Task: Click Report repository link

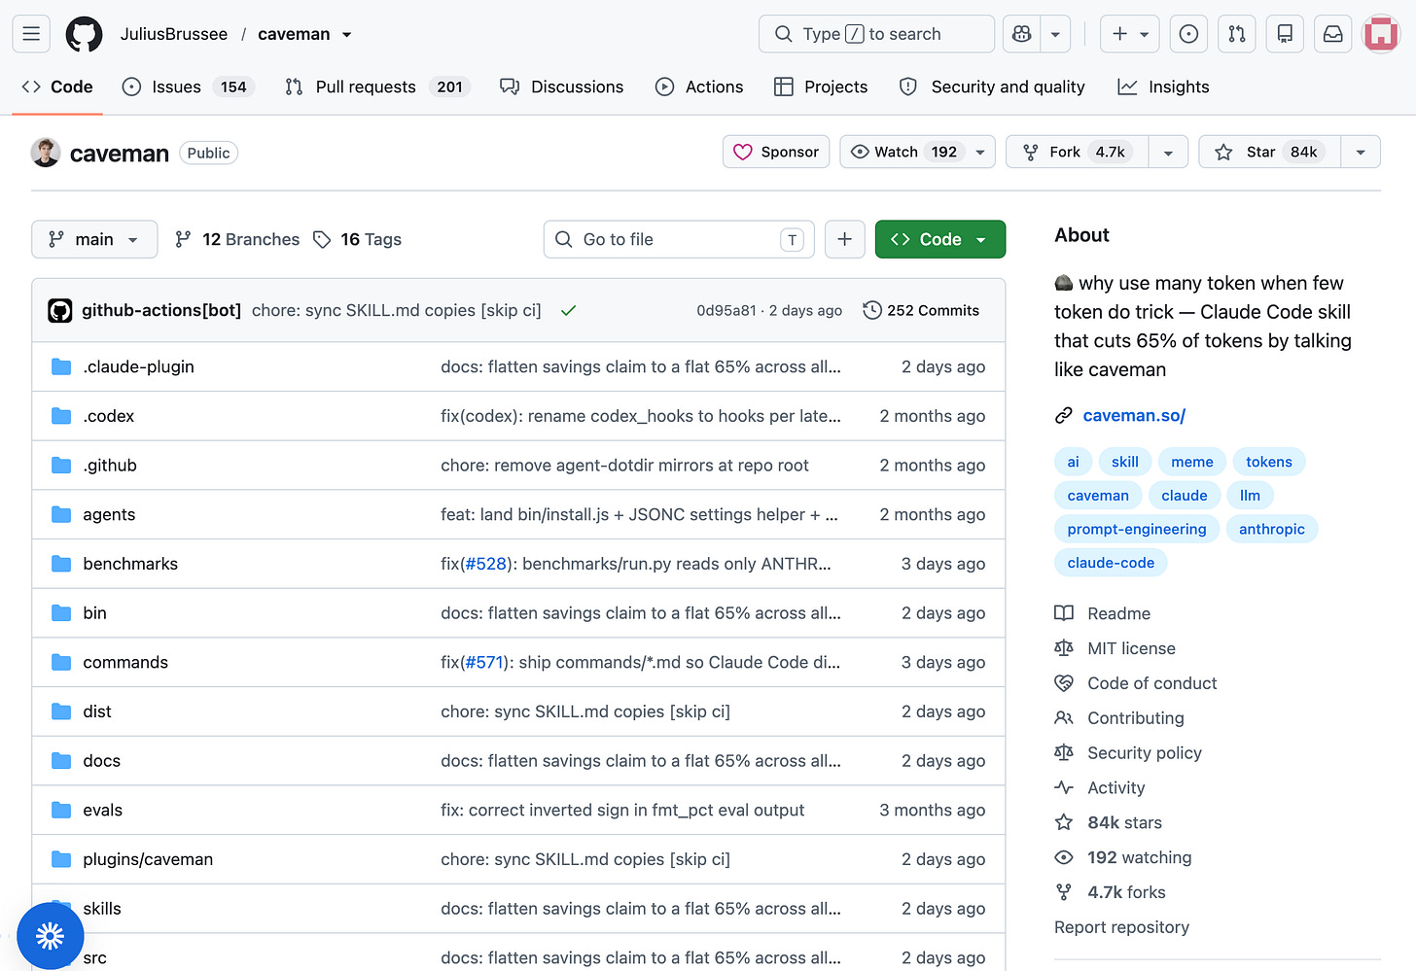Action: [x=1121, y=927]
